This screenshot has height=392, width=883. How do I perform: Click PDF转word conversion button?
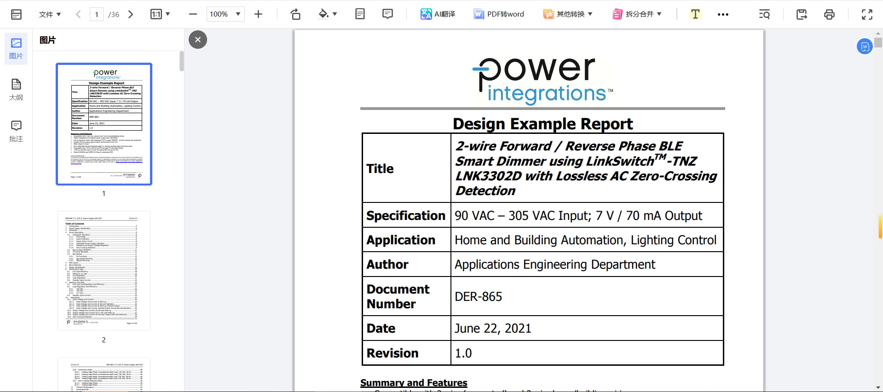pos(499,14)
